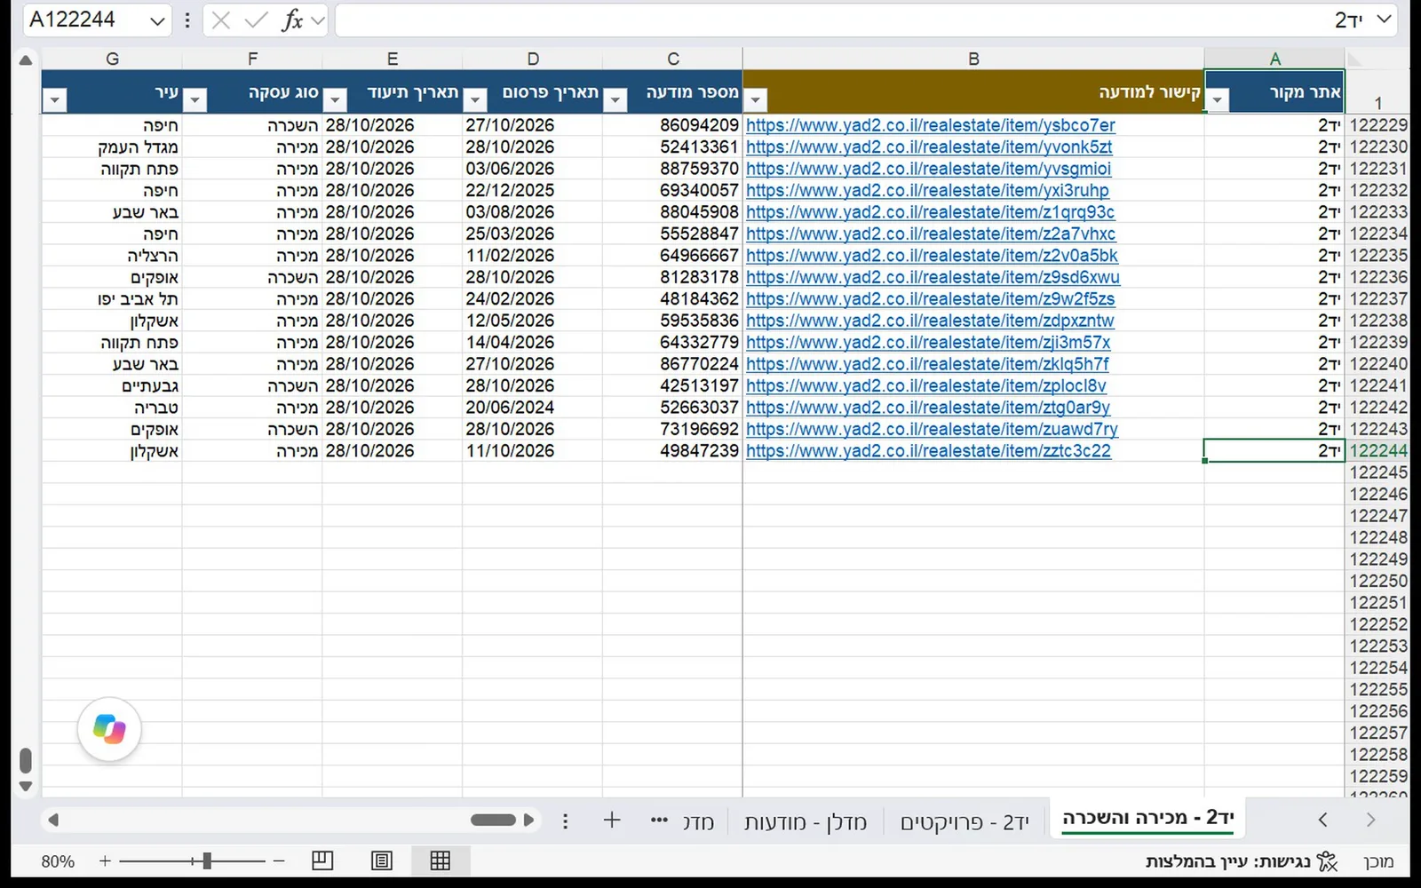
Task: Click the zoom in plus icon
Action: (105, 860)
